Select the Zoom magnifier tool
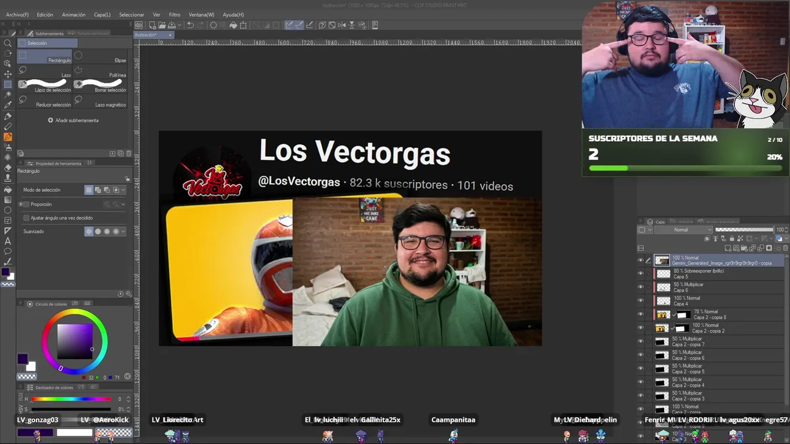 (8, 43)
